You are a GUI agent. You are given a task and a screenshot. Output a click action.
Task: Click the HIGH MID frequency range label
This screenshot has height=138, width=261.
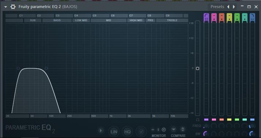click(x=136, y=20)
